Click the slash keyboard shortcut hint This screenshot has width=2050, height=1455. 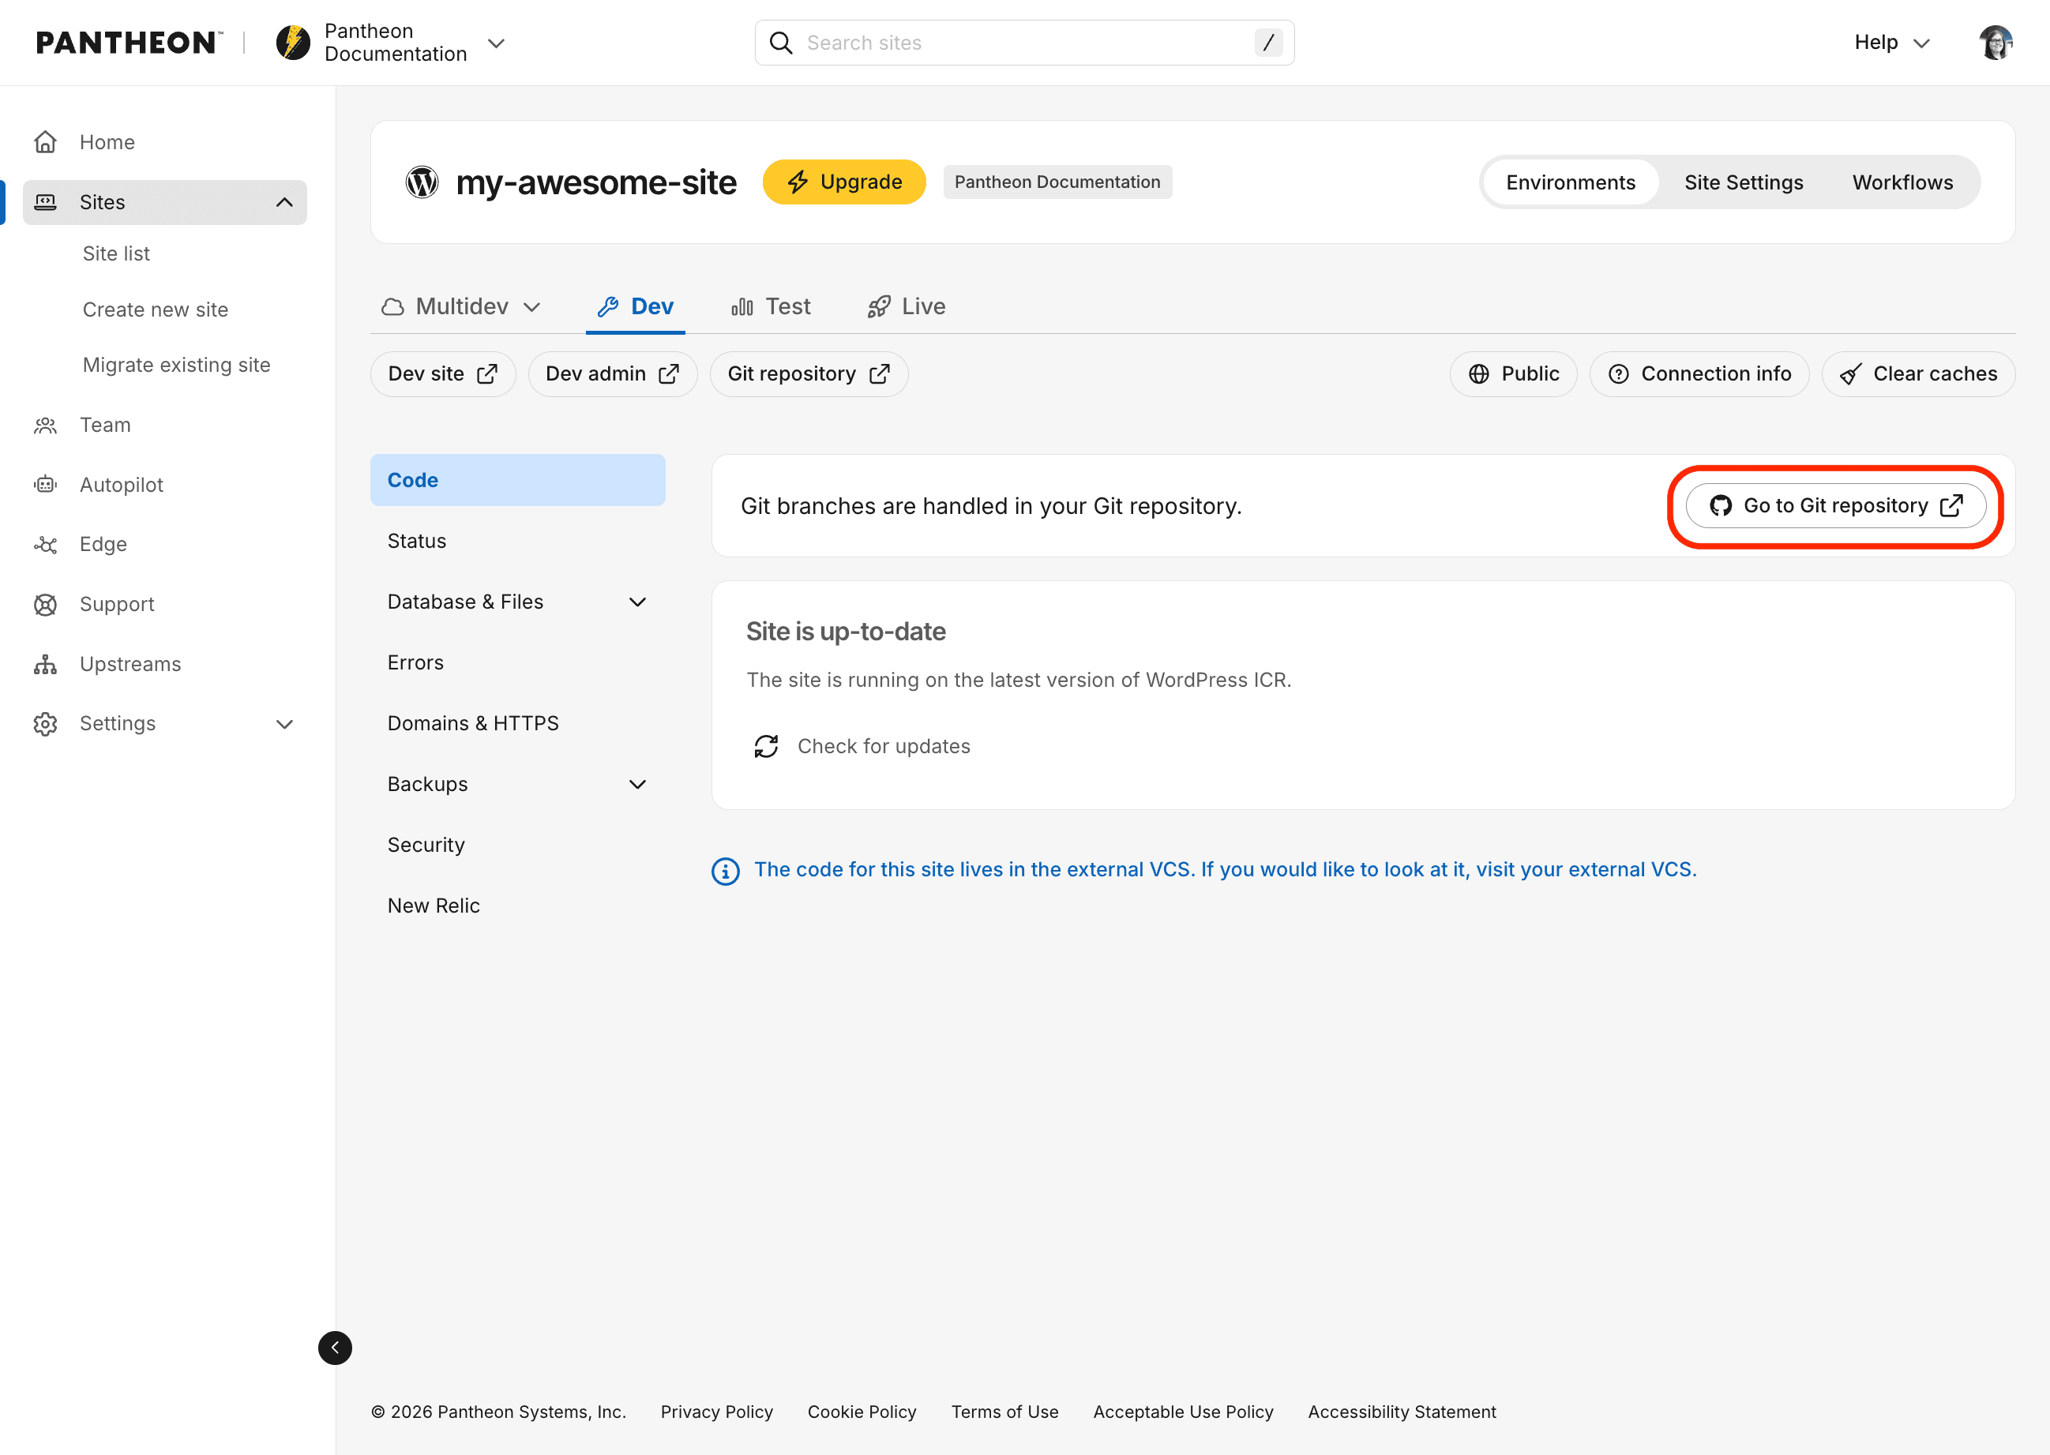coord(1267,43)
